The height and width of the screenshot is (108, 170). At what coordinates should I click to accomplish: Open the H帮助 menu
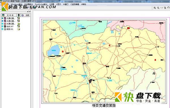pyautogui.click(x=84, y=4)
